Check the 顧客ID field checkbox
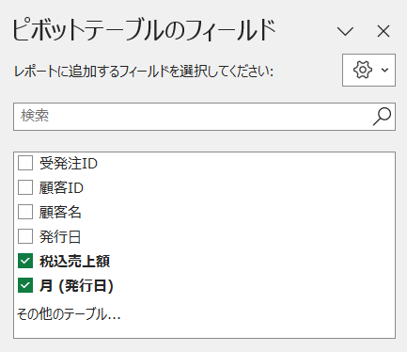The width and height of the screenshot is (407, 352). 25,187
